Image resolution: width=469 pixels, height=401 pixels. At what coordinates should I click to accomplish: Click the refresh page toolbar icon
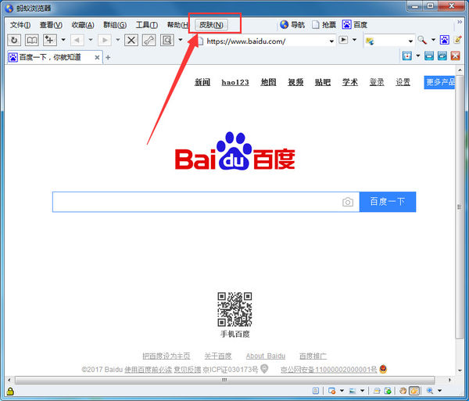14,40
